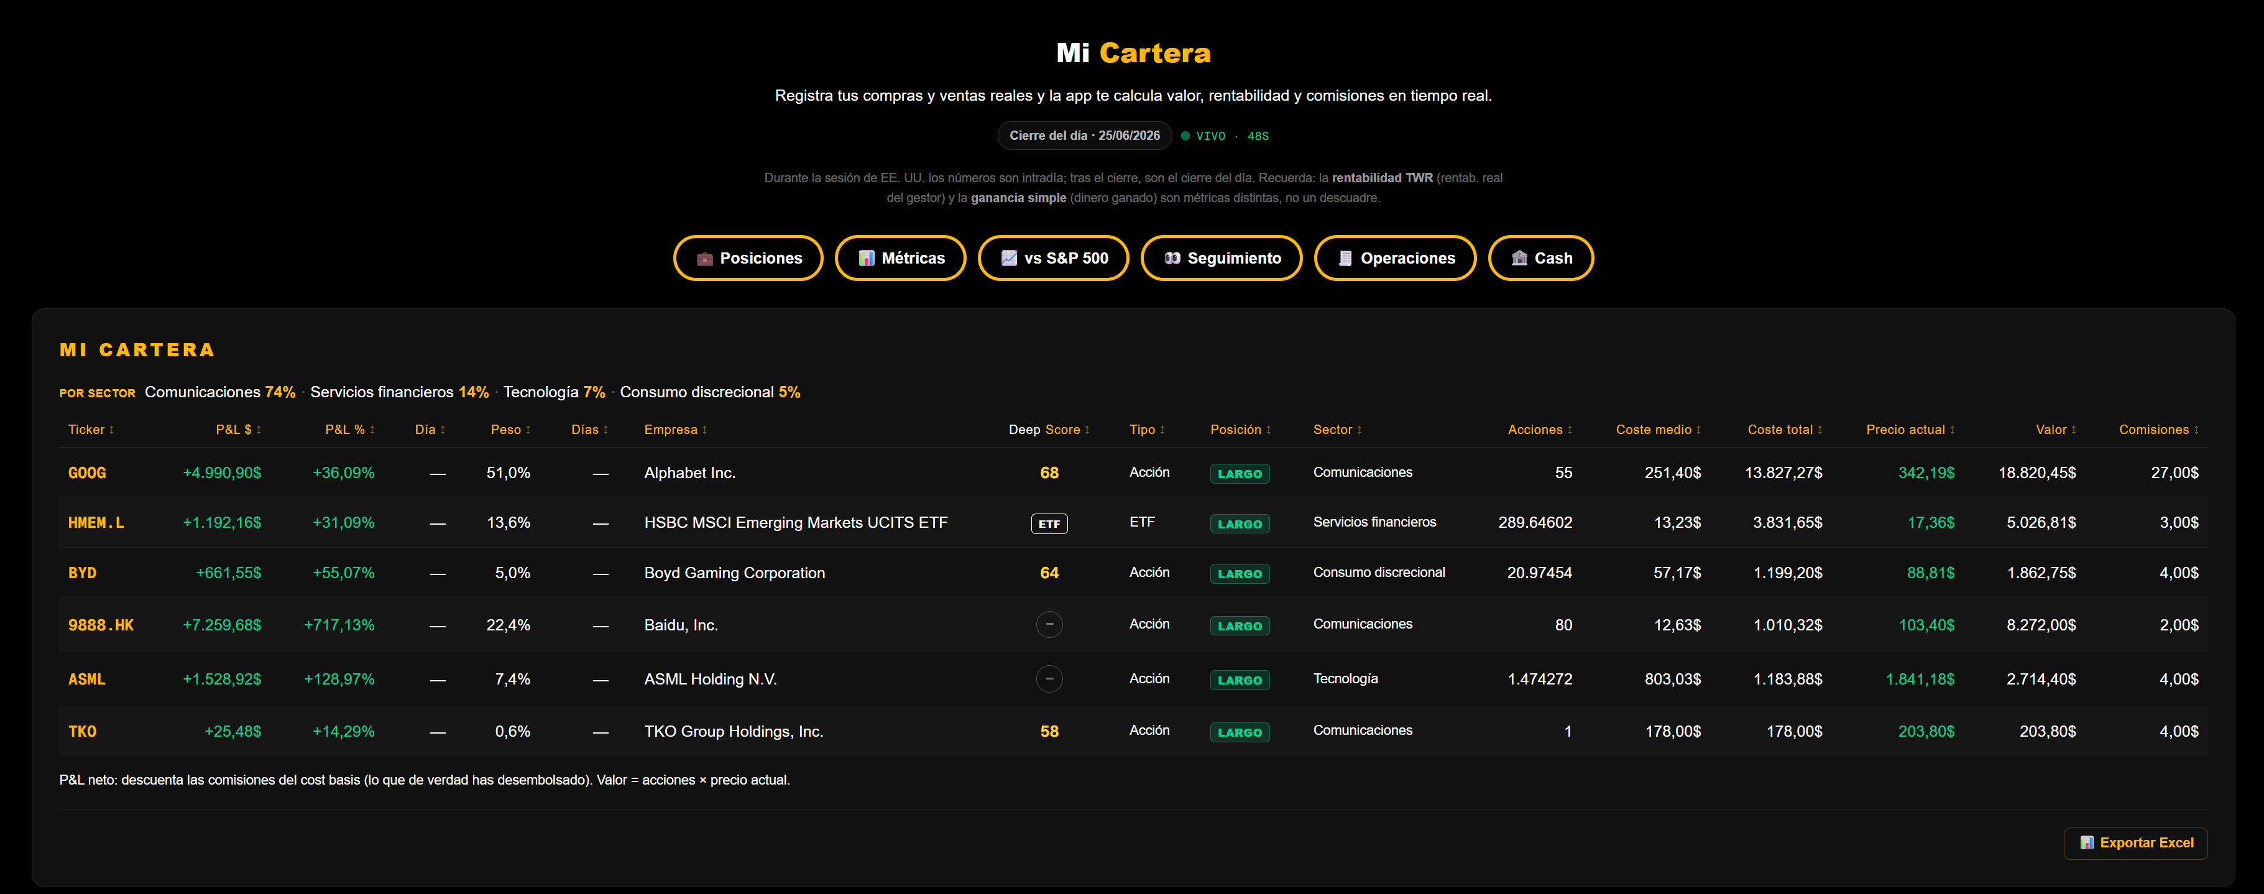The width and height of the screenshot is (2264, 894).
Task: Open the 9888.HK ticker
Action: pyautogui.click(x=101, y=625)
